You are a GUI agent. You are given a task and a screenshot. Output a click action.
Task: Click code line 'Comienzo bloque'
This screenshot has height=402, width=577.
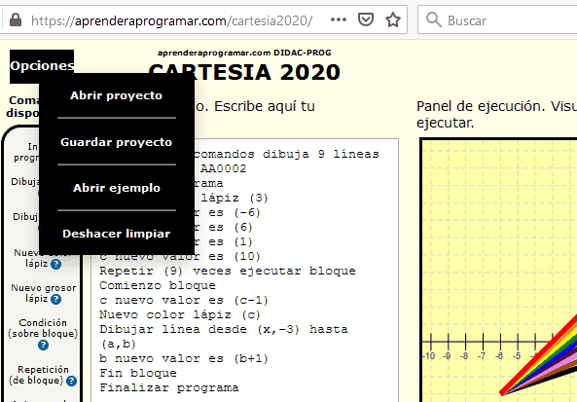point(158,285)
